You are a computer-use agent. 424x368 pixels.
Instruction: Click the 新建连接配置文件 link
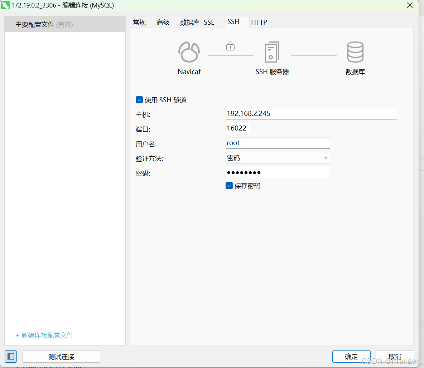point(44,335)
